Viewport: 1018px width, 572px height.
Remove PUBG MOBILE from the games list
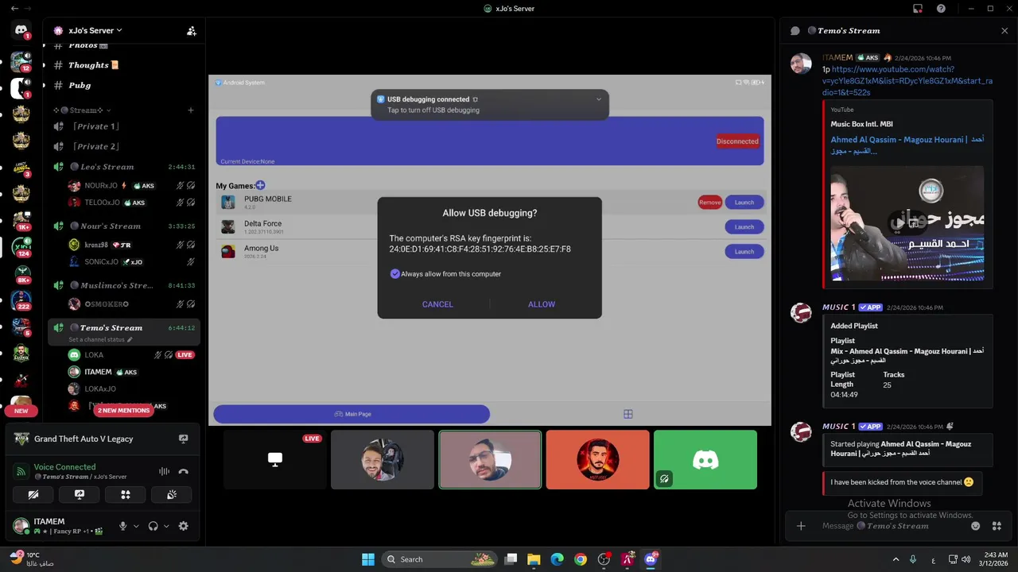(x=710, y=203)
